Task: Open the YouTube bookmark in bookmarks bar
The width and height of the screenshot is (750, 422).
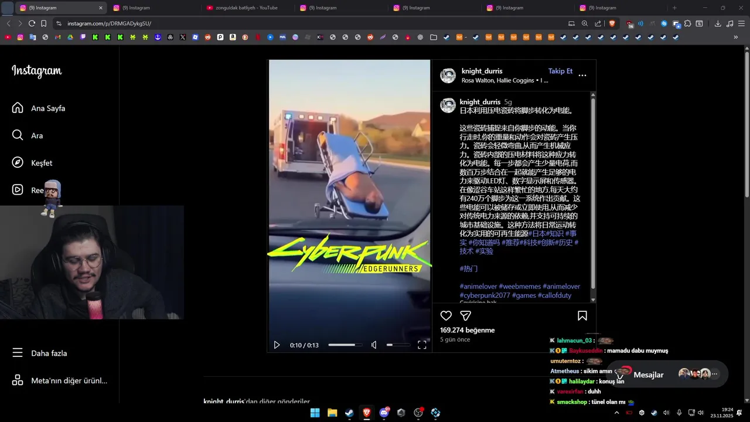Action: coord(8,37)
